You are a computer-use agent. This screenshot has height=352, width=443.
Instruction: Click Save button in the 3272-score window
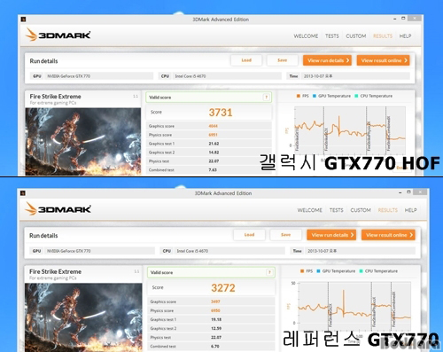point(285,235)
